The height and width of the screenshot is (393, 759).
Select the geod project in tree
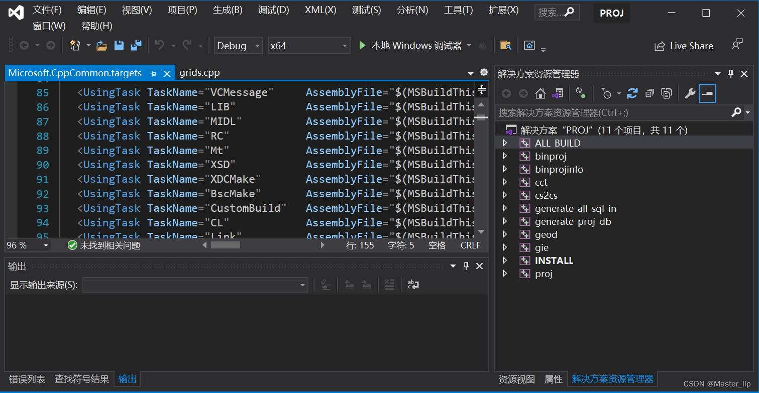(546, 234)
